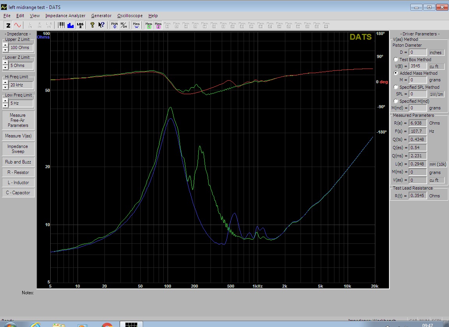Open the File menu
The image size is (449, 327).
(x=7, y=16)
